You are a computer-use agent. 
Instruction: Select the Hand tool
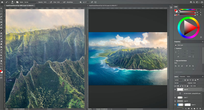coord(1,61)
